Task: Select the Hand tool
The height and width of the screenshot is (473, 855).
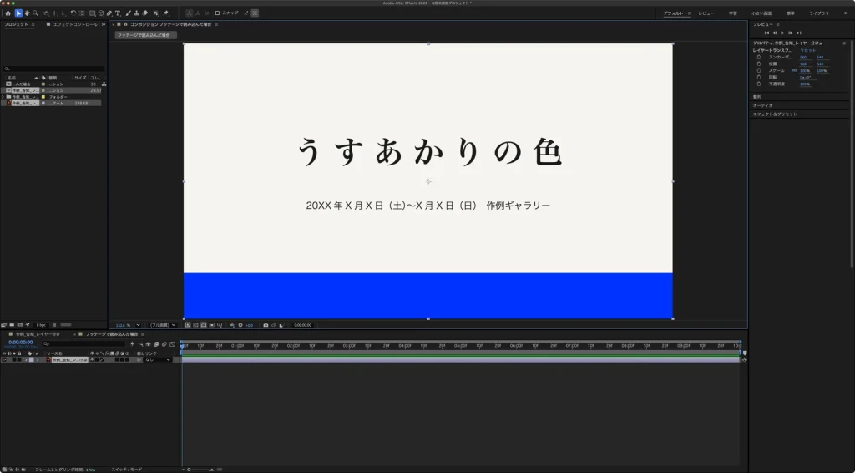Action: (x=26, y=13)
